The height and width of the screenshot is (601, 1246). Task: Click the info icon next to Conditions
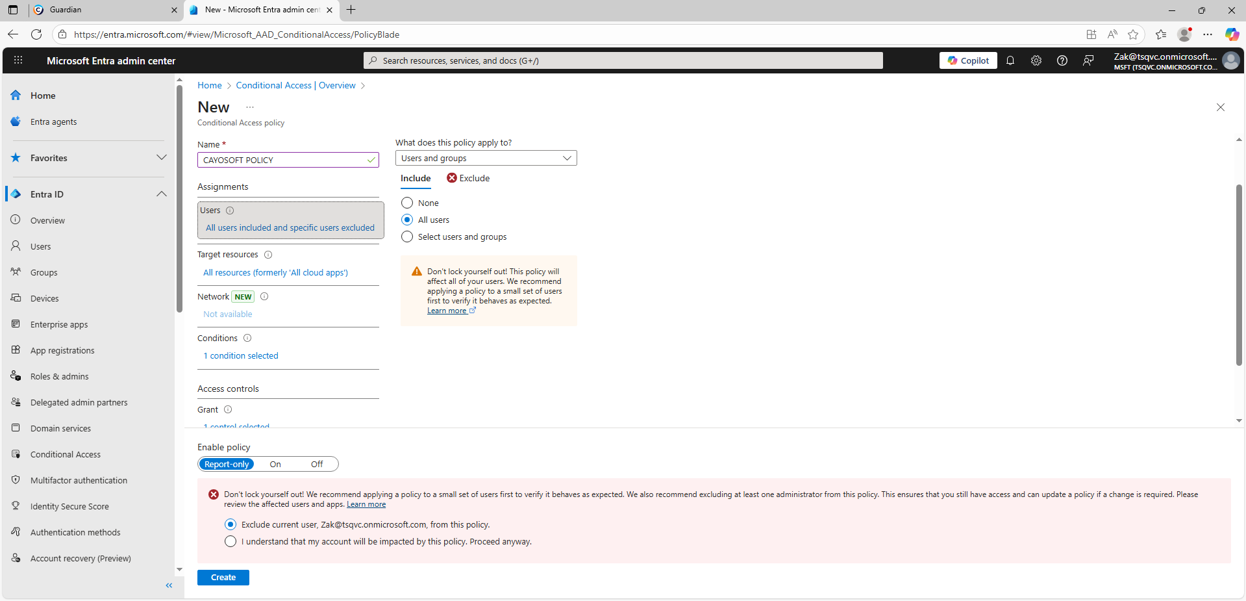pos(247,339)
